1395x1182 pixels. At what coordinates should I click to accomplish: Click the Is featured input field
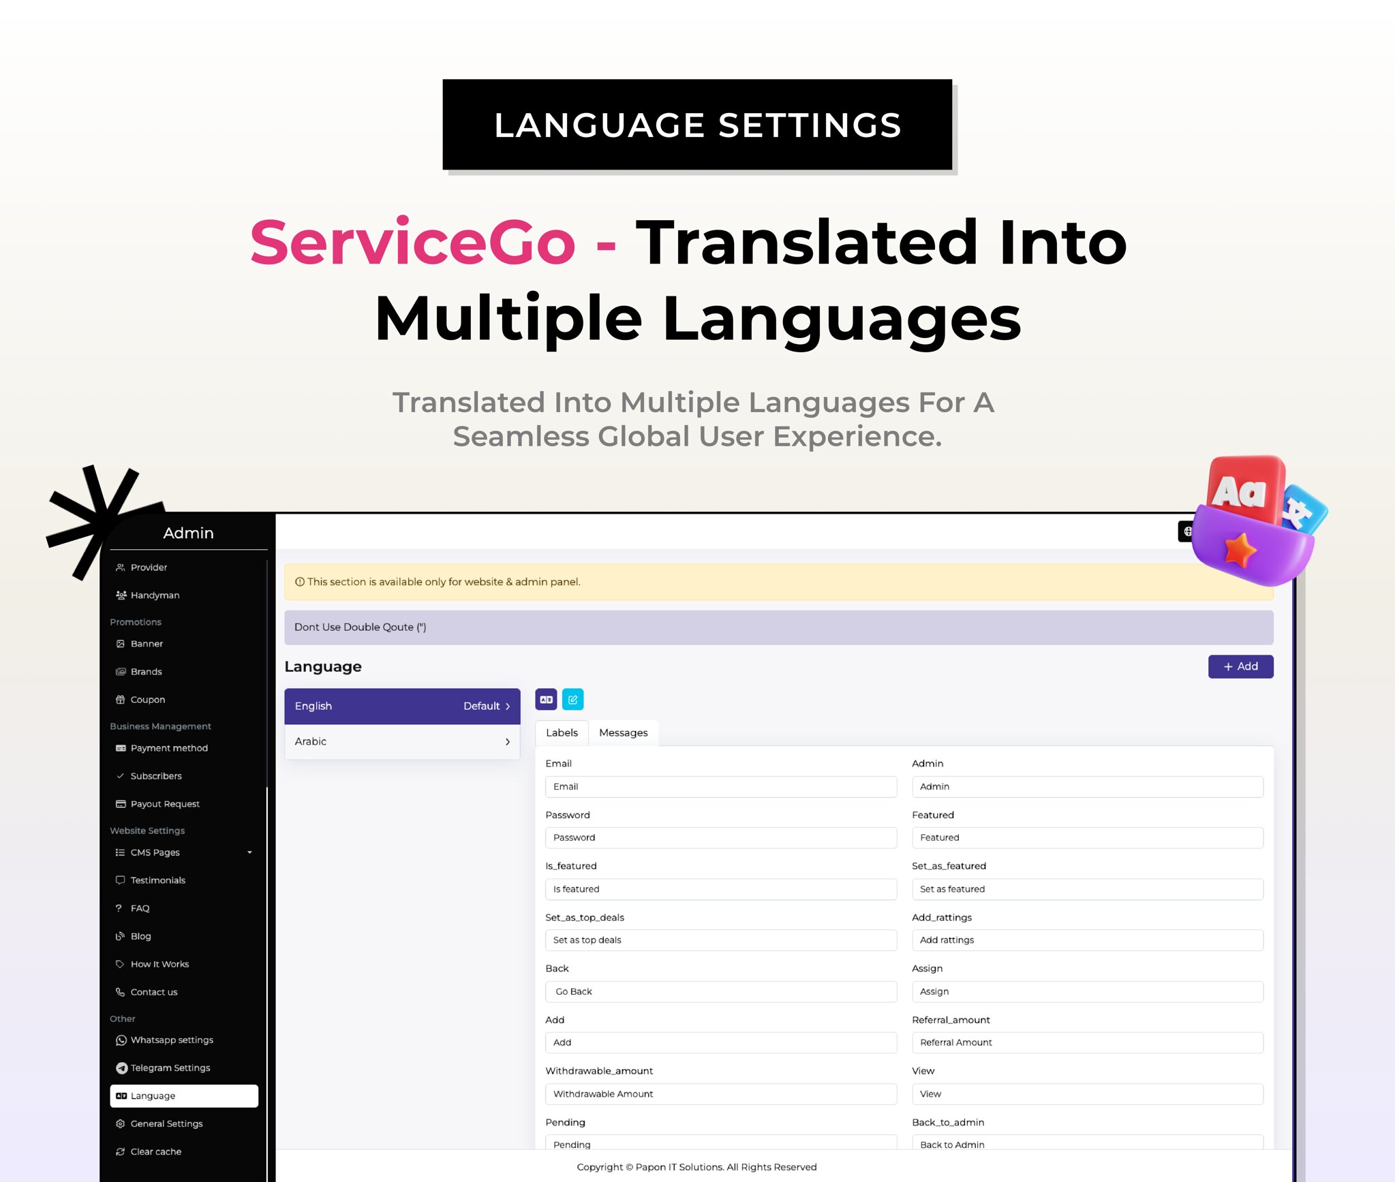[x=721, y=889]
